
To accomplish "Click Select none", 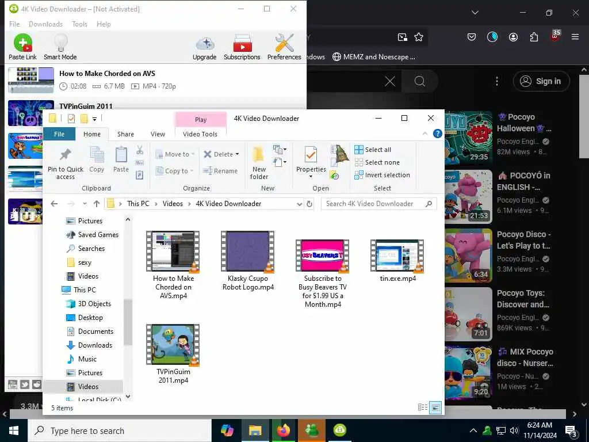I will pos(377,162).
